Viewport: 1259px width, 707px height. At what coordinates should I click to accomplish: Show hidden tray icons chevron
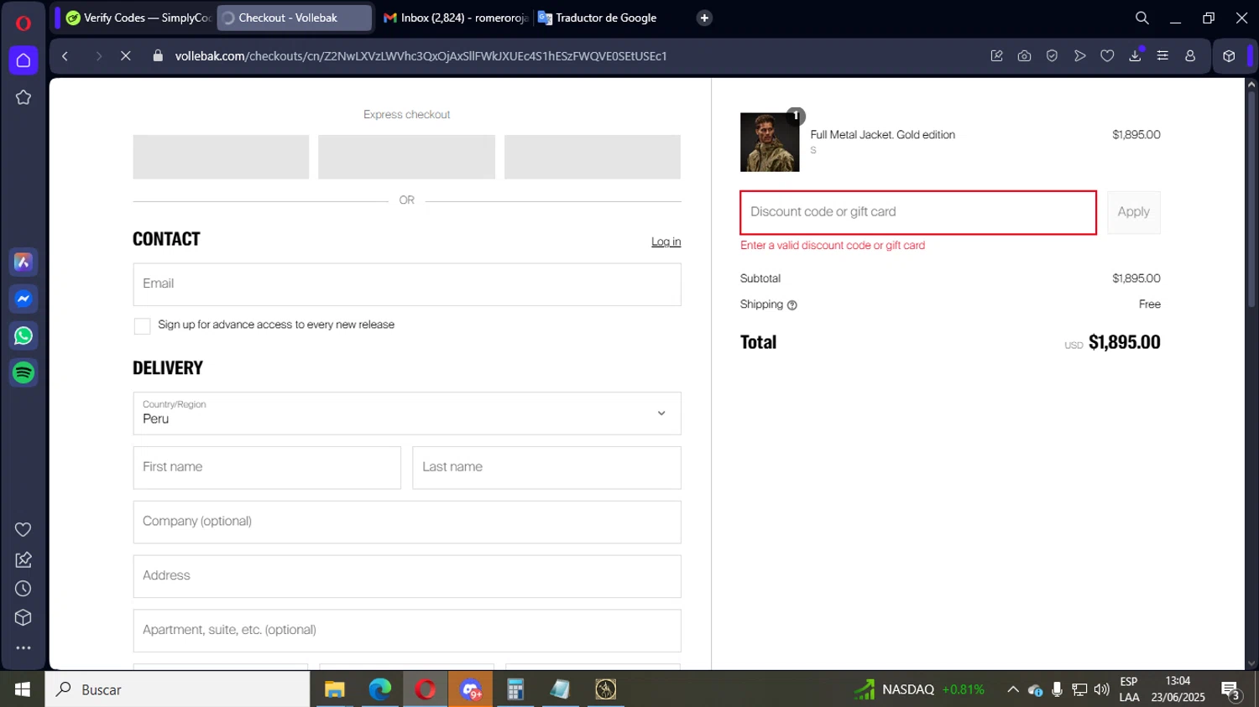click(1013, 689)
